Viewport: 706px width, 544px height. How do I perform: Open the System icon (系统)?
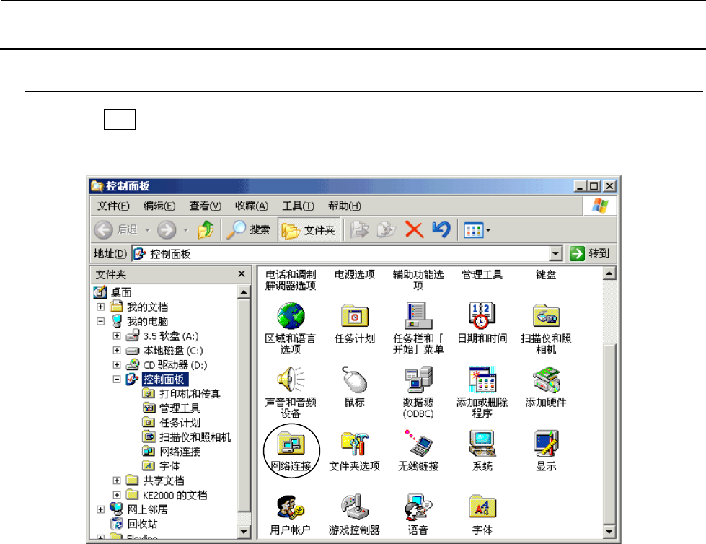coord(482,451)
